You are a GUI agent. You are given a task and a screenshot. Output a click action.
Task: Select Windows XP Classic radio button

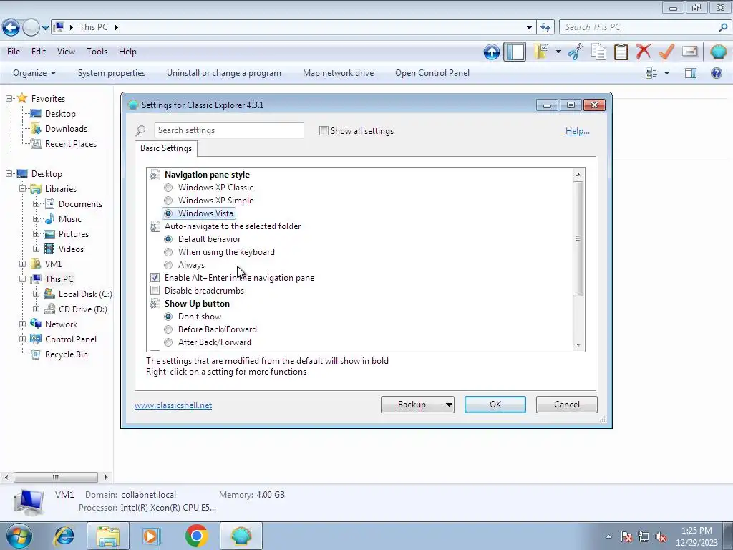[x=168, y=188]
